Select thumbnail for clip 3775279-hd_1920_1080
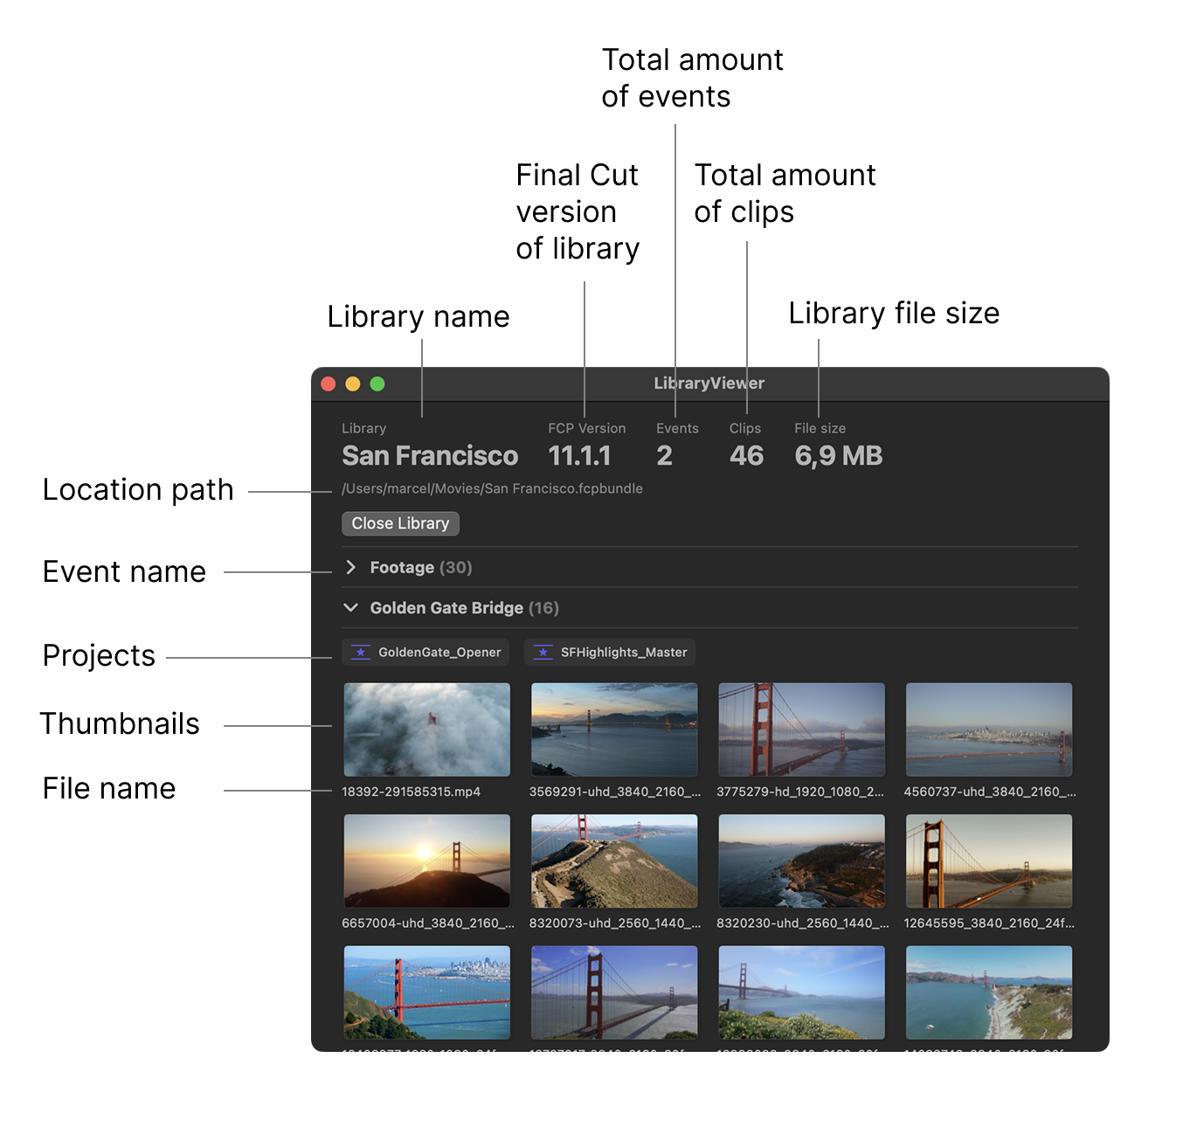 pyautogui.click(x=801, y=729)
